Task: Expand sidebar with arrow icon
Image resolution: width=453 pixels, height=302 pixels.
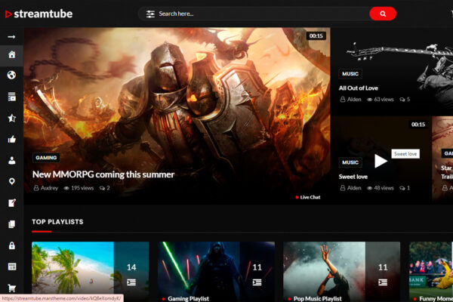Action: (11, 37)
